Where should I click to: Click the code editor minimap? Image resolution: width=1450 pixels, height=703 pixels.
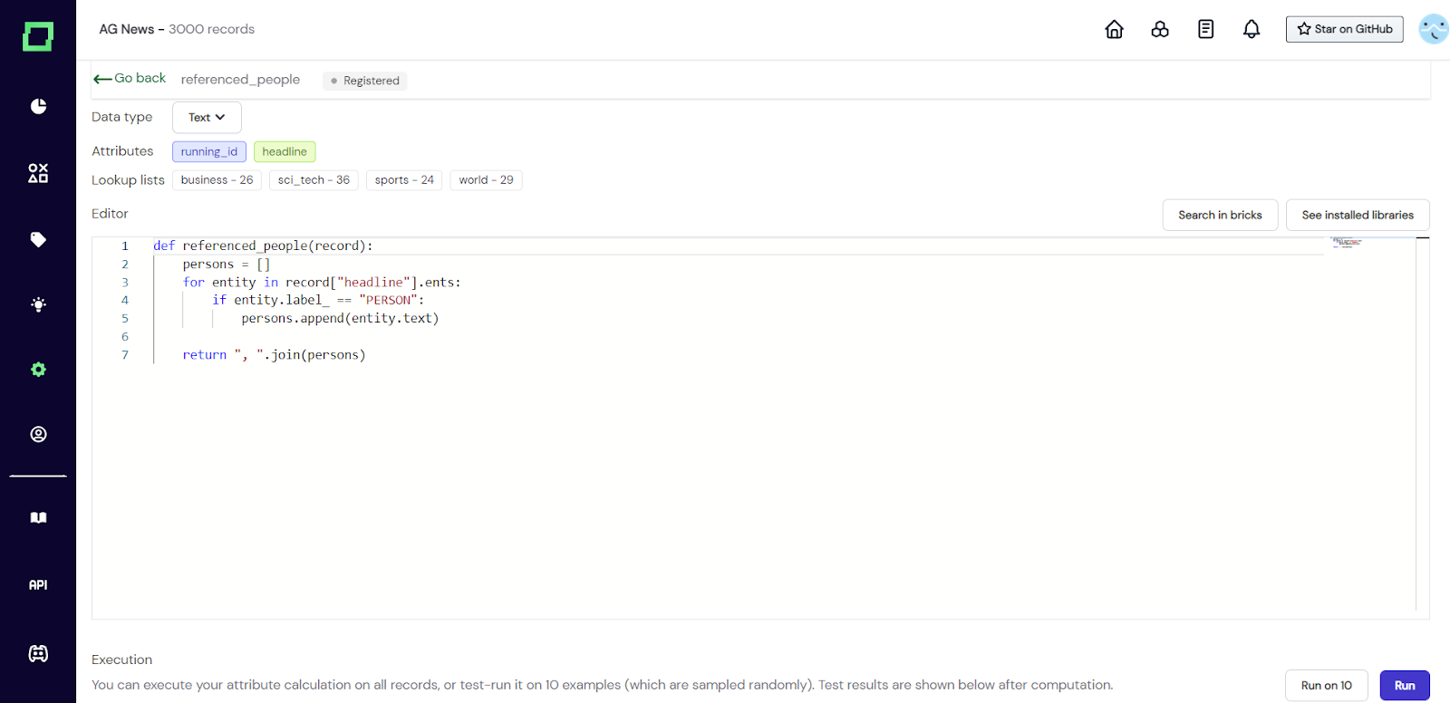pyautogui.click(x=1347, y=243)
